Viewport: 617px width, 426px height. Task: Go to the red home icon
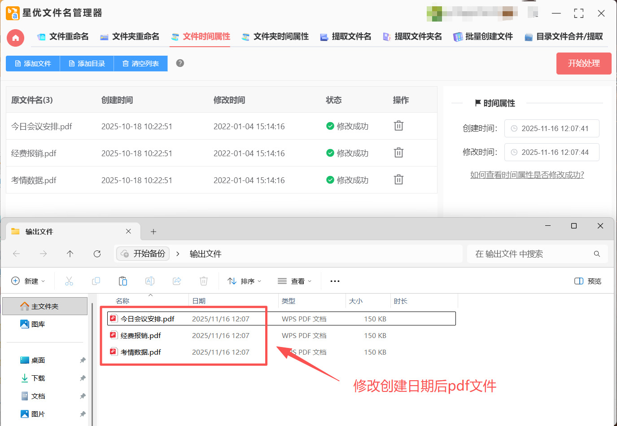point(15,38)
